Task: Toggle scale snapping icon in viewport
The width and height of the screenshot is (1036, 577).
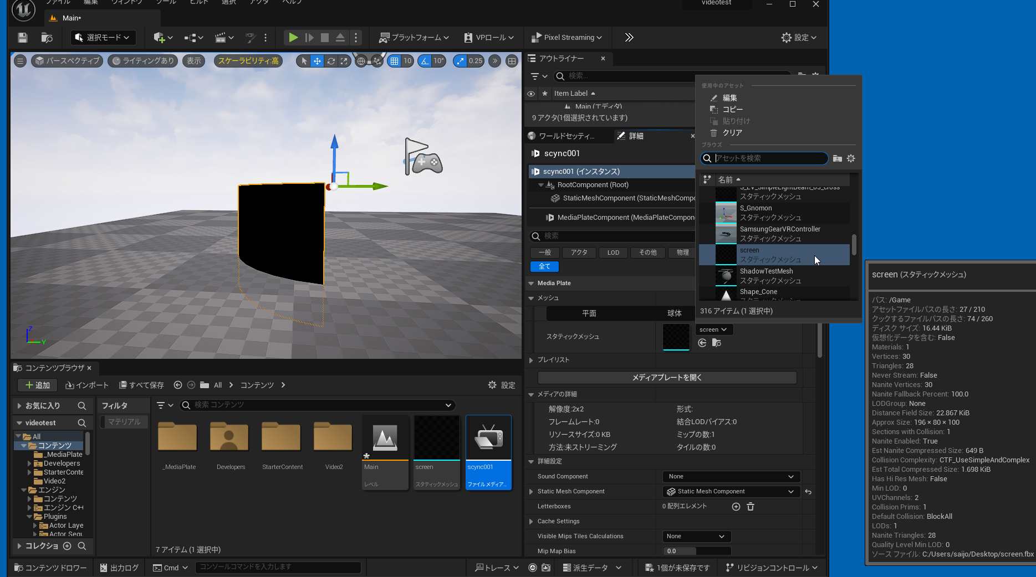Action: tap(461, 61)
